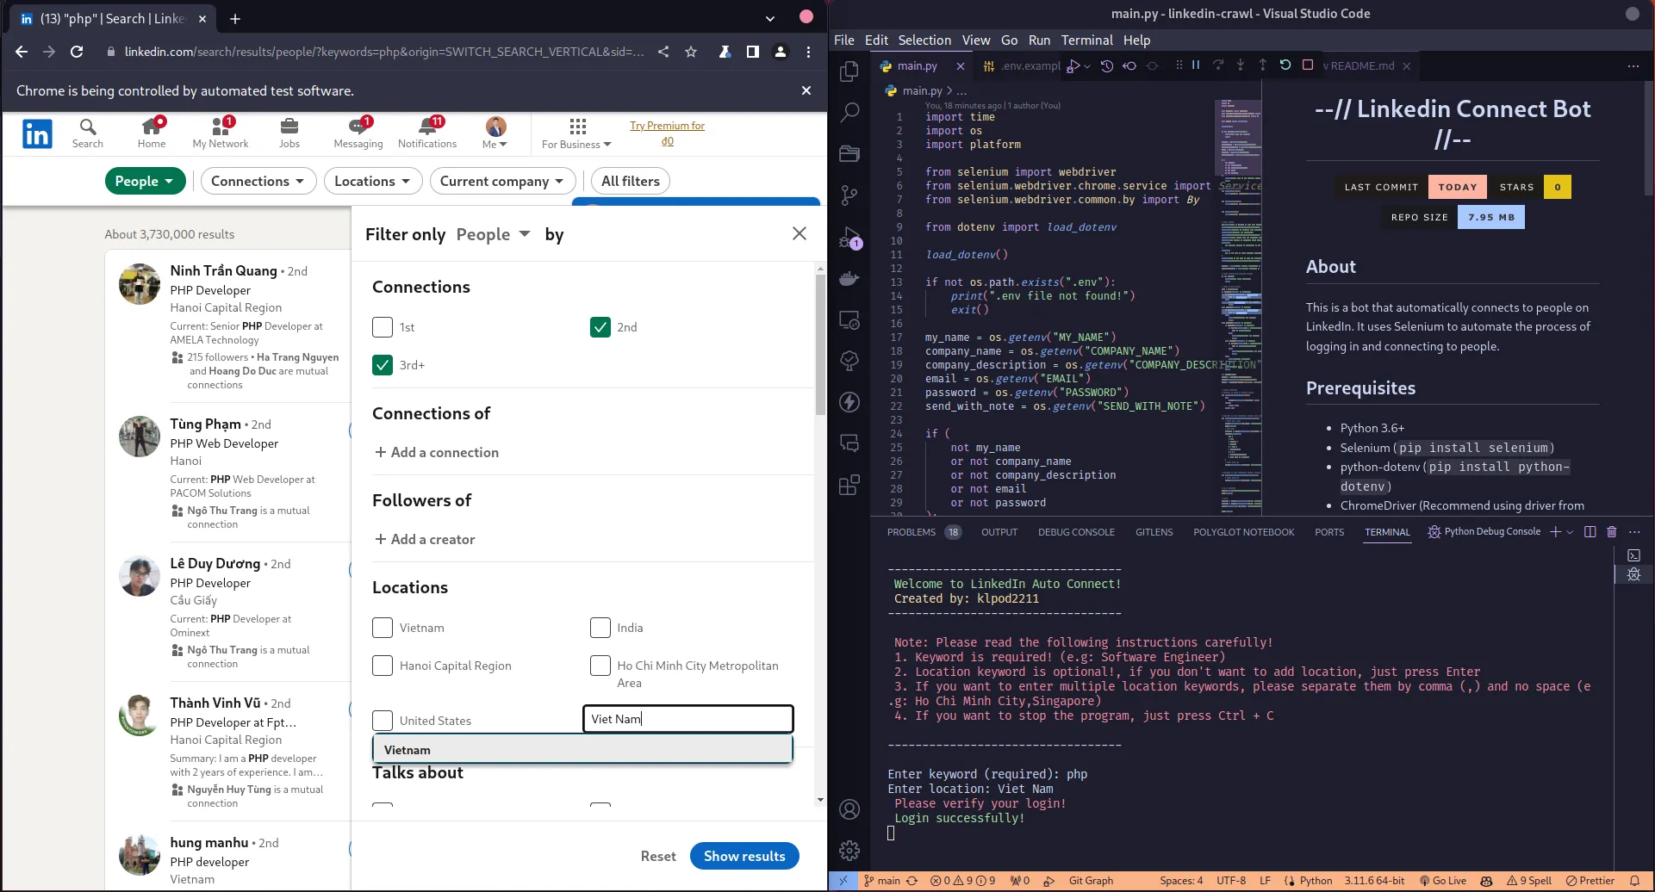This screenshot has height=892, width=1655.
Task: Open VS Code notifications bell
Action: [x=1634, y=881]
